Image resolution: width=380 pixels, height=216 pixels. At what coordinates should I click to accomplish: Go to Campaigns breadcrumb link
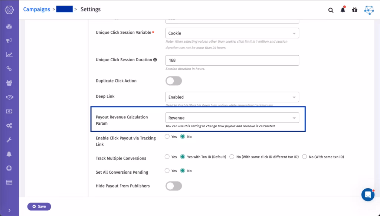(37, 9)
